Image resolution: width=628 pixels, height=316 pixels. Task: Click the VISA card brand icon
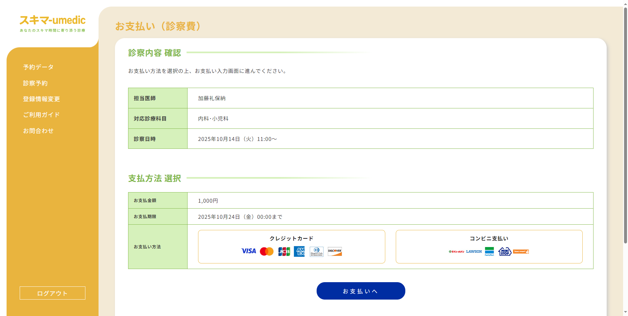249,251
